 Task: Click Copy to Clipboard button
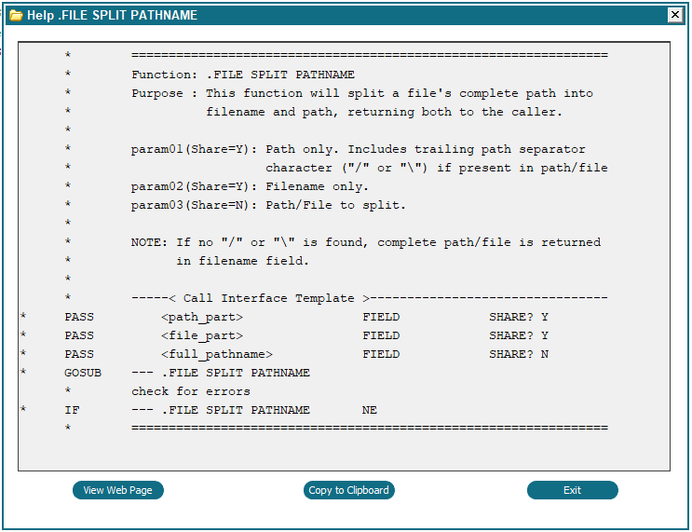pyautogui.click(x=348, y=490)
